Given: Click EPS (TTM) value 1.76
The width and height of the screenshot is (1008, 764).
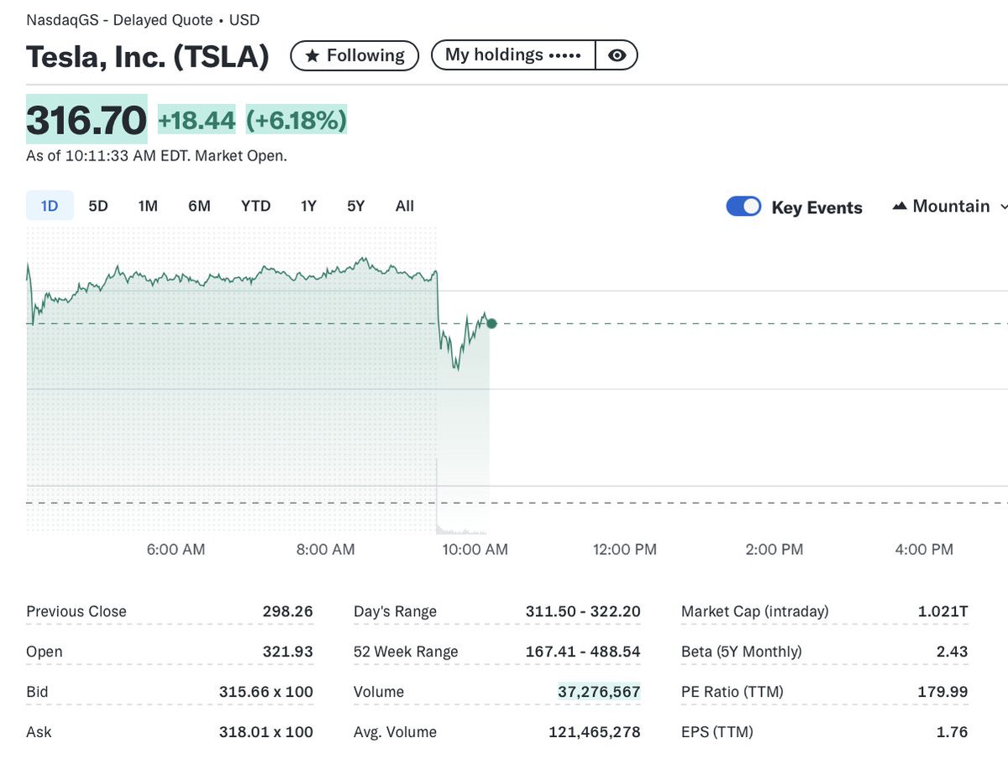Looking at the screenshot, I should 953,732.
